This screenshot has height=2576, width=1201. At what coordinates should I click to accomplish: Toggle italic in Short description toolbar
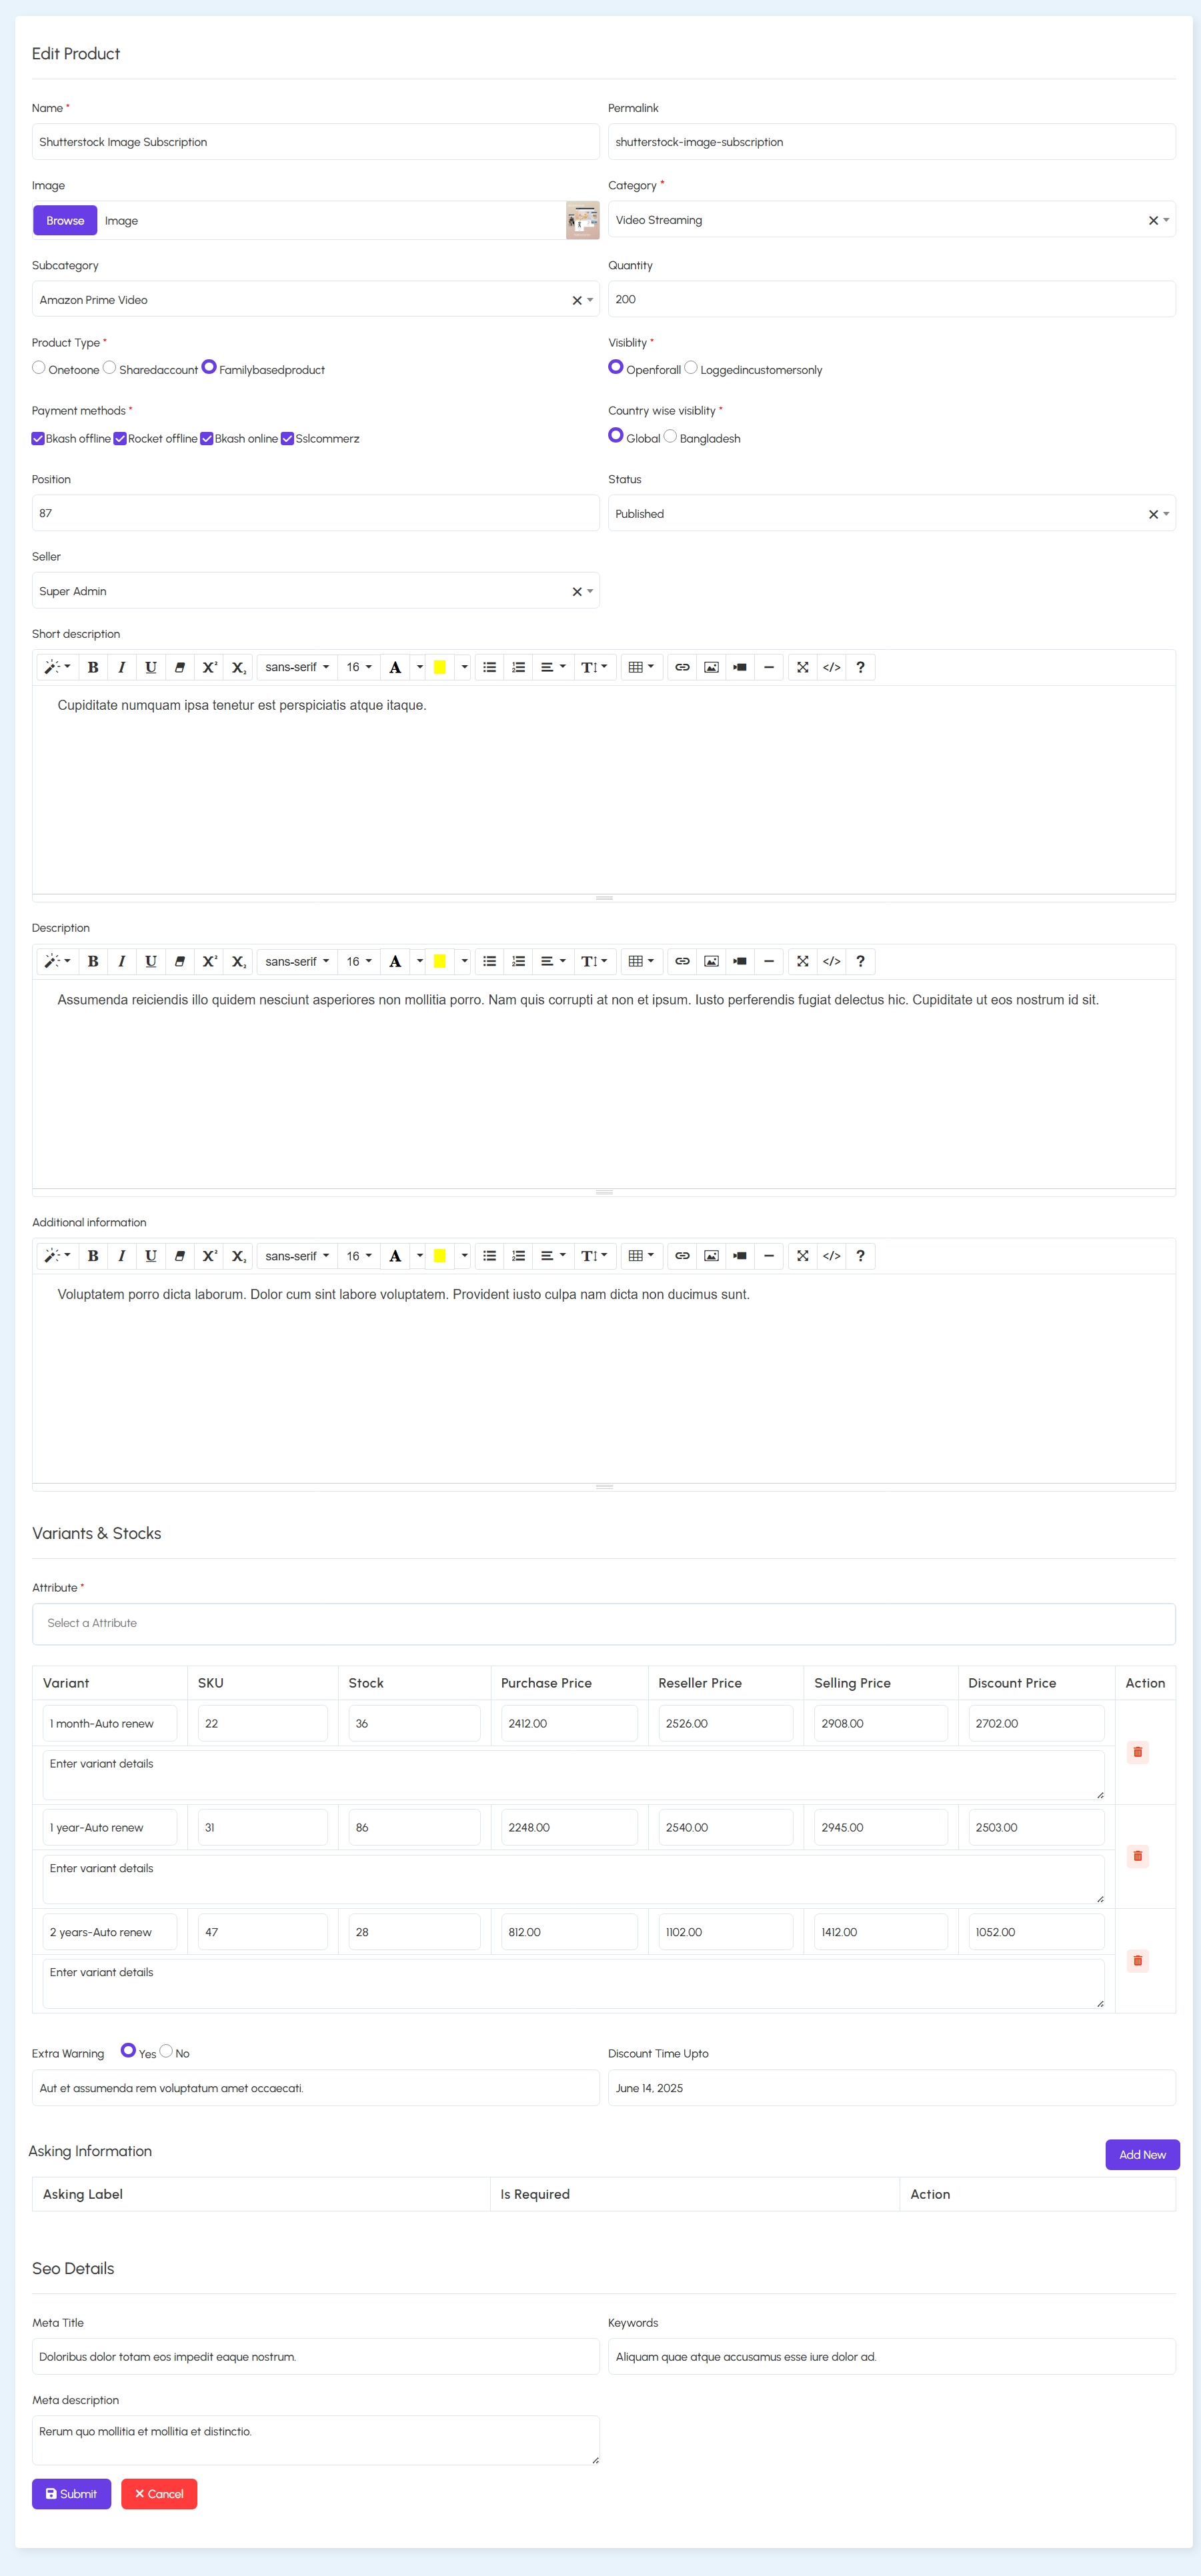[x=122, y=667]
